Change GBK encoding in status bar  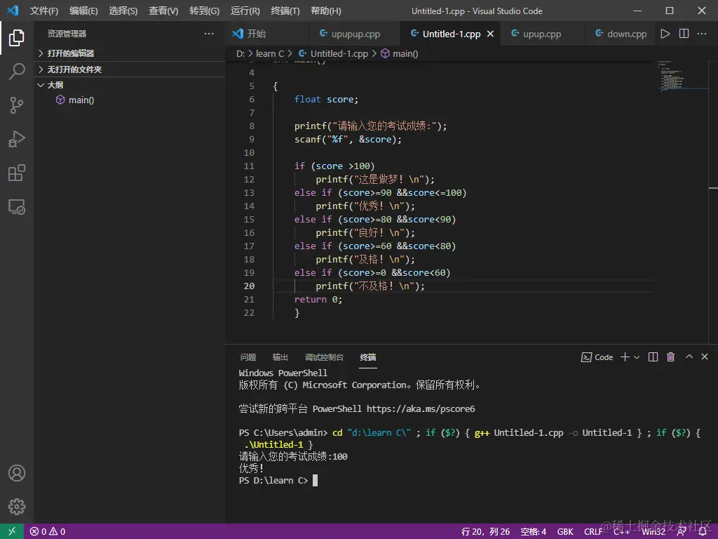565,531
